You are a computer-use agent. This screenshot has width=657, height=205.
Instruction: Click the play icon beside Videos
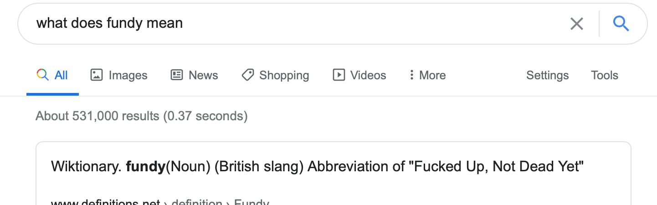click(339, 75)
